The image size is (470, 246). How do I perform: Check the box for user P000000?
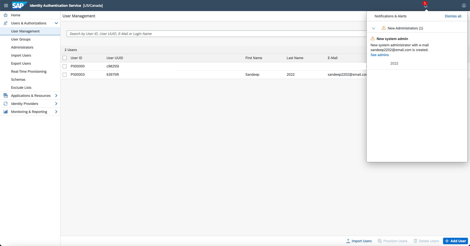(65, 66)
